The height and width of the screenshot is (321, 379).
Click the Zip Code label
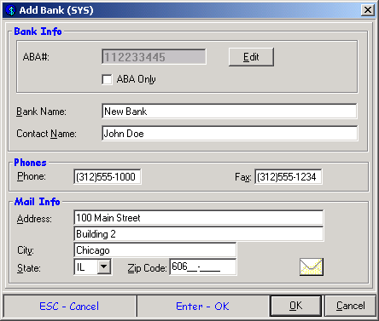coord(147,268)
